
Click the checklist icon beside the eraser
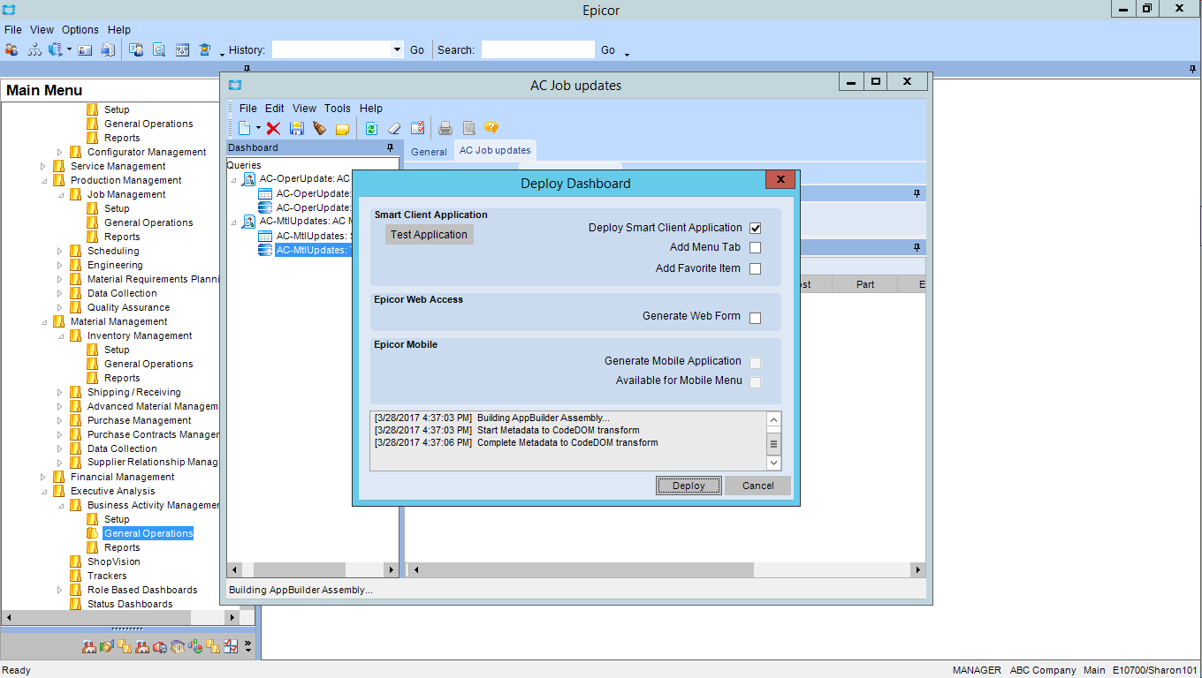click(x=417, y=129)
